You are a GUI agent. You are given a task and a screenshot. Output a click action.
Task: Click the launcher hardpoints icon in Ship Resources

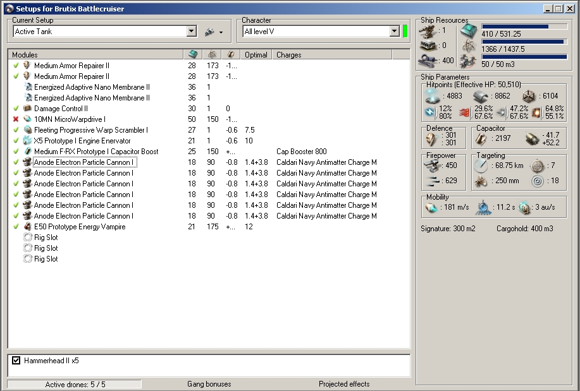[428, 45]
